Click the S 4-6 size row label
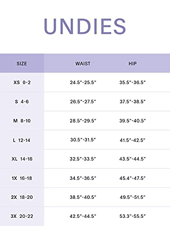This screenshot has width=170, height=226. click(22, 102)
